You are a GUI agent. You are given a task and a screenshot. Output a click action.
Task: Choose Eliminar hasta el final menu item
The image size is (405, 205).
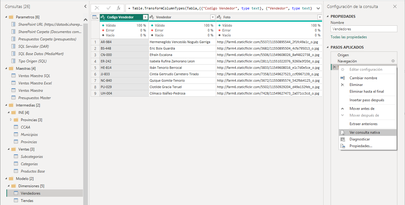click(366, 91)
